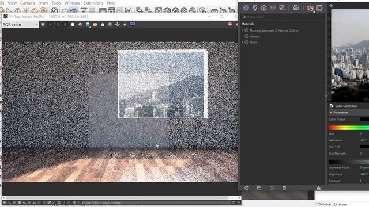The image size is (369, 207).
Task: Switch to alpha channel with the white circle
Action: 73,24
